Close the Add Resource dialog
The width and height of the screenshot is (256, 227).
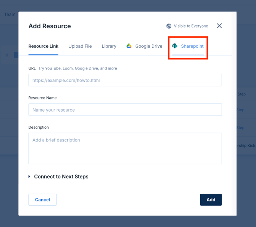(219, 26)
